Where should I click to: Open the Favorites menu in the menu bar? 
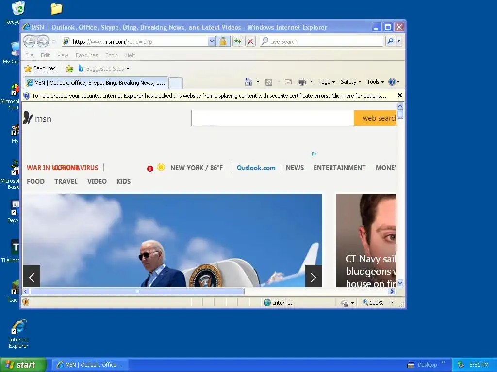click(86, 55)
